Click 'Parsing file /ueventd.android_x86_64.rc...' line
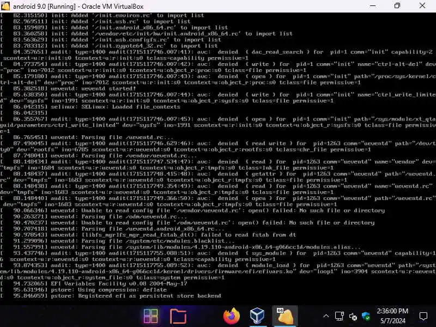The width and height of the screenshot is (436, 327). pos(112,229)
